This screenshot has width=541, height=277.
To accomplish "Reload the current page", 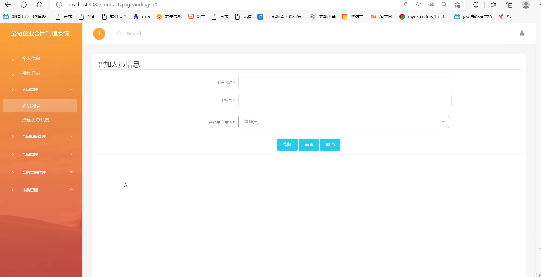I will tap(24, 5).
